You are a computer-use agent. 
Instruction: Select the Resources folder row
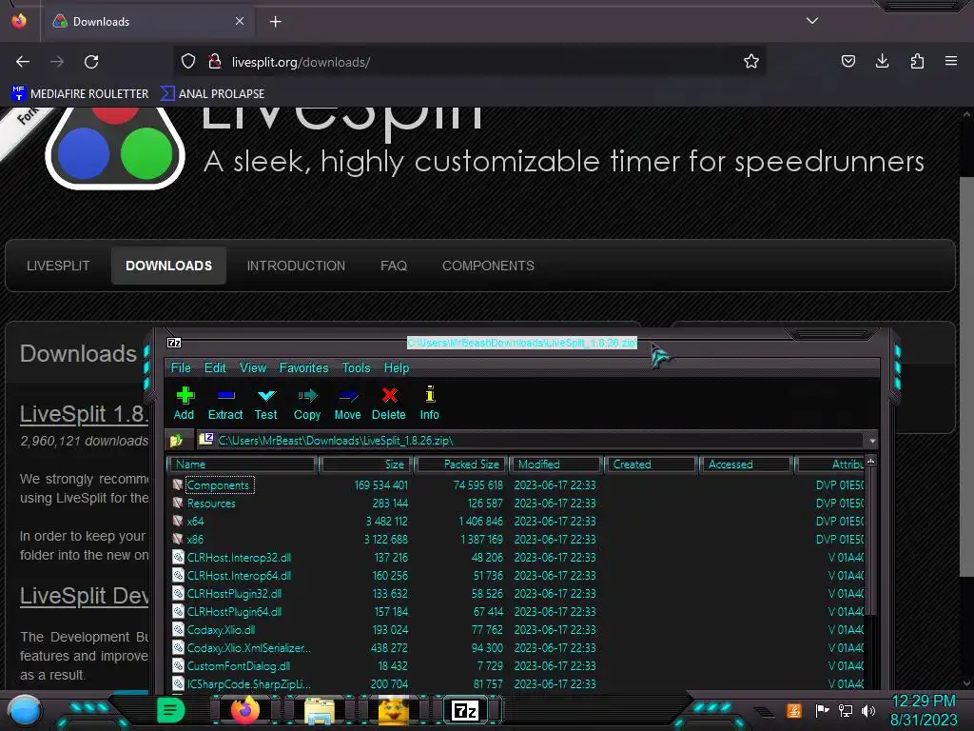tap(516, 503)
